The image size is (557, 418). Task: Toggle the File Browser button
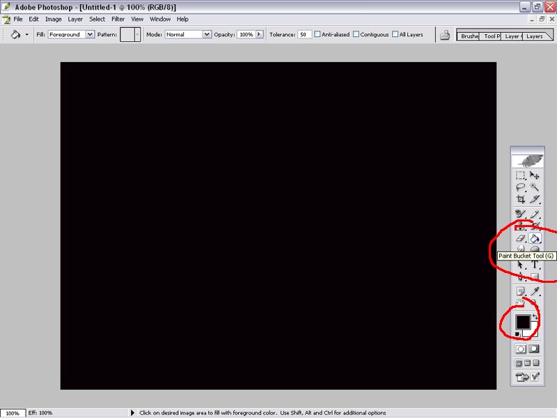445,35
